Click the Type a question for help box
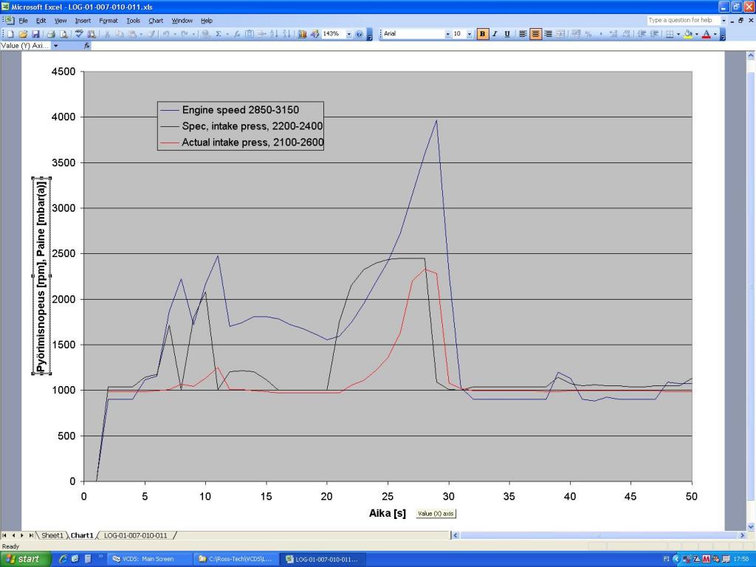Viewport: 756px width, 567px height. click(x=681, y=21)
